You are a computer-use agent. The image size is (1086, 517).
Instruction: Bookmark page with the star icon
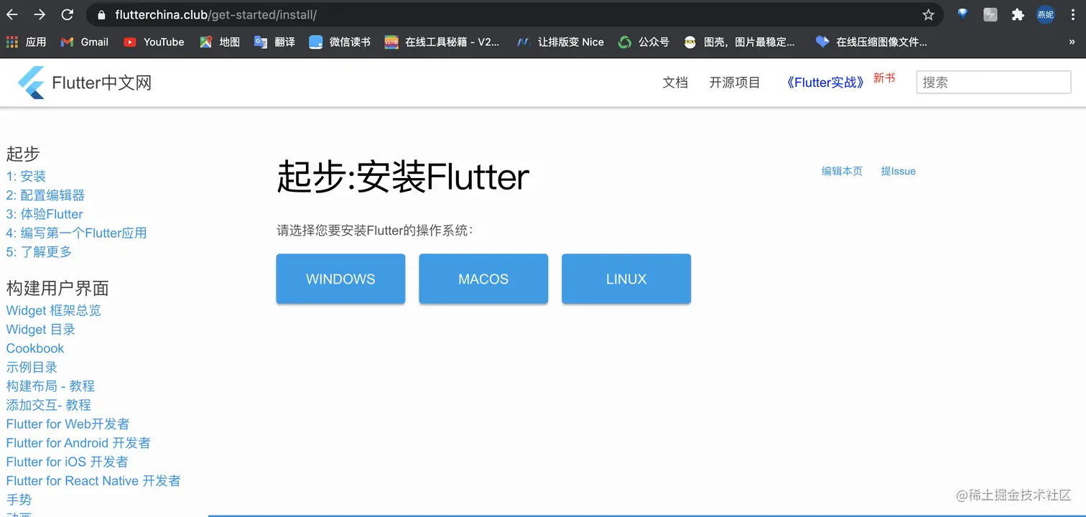coord(928,14)
